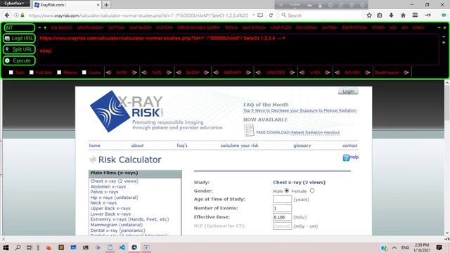Screen dimensions: 450x253
Task: Open taskbar search magnifier
Action: [18, 247]
